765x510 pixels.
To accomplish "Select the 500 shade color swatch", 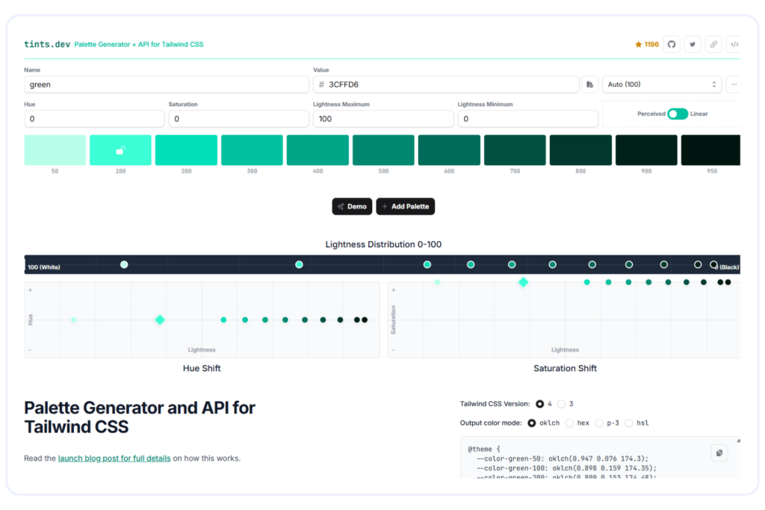I will 383,150.
